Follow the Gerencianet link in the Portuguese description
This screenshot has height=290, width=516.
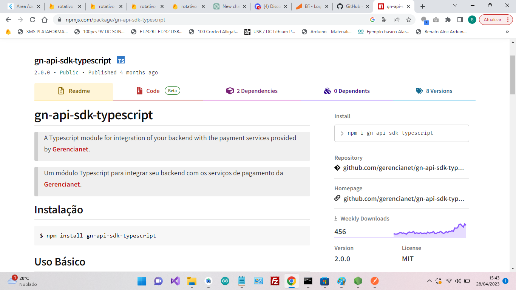coord(62,184)
